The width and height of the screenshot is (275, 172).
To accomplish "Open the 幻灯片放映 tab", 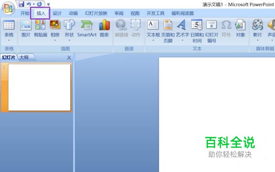I will (x=96, y=13).
